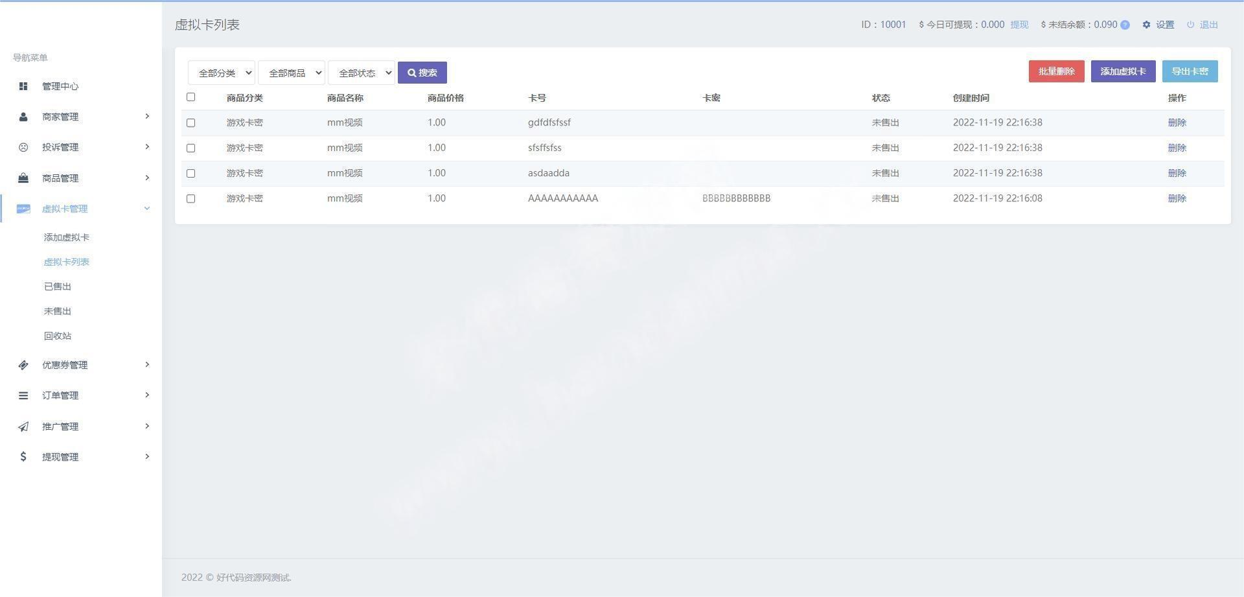Expand 商品管理 menu chevron
The width and height of the screenshot is (1244, 597).
[x=147, y=178]
